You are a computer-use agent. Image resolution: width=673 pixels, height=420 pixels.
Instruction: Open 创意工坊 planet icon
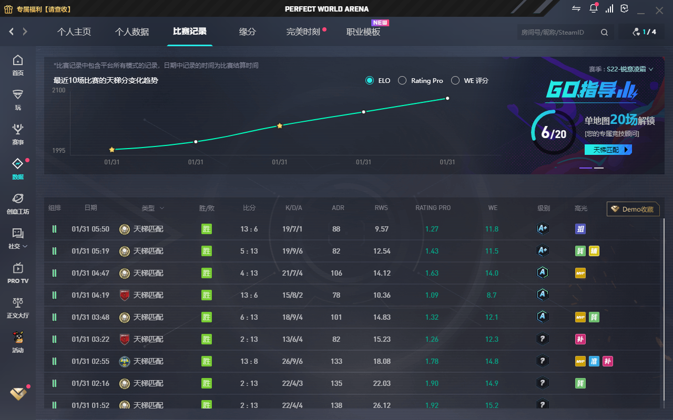coord(18,204)
